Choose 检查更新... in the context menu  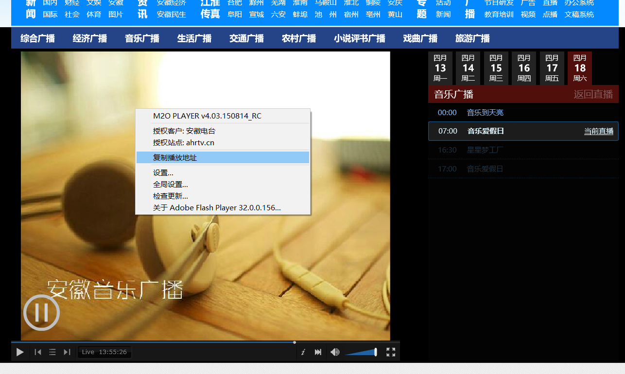223,196
